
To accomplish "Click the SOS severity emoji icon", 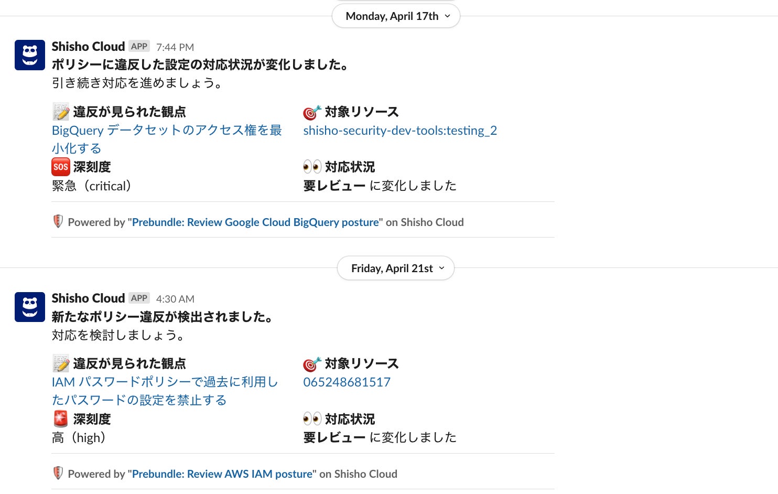I will [61, 167].
